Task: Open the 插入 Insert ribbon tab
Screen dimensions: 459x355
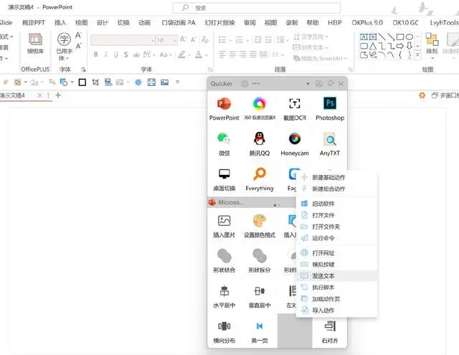Action: 60,23
